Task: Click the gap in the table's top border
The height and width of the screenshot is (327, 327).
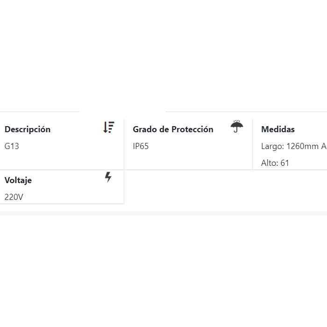Action: 122,112
